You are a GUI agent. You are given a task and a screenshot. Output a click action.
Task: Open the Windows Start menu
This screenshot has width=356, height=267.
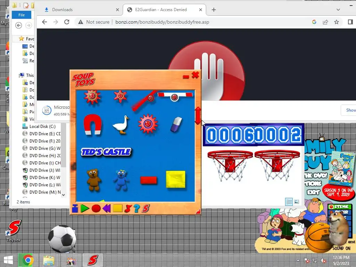[x=8, y=260]
